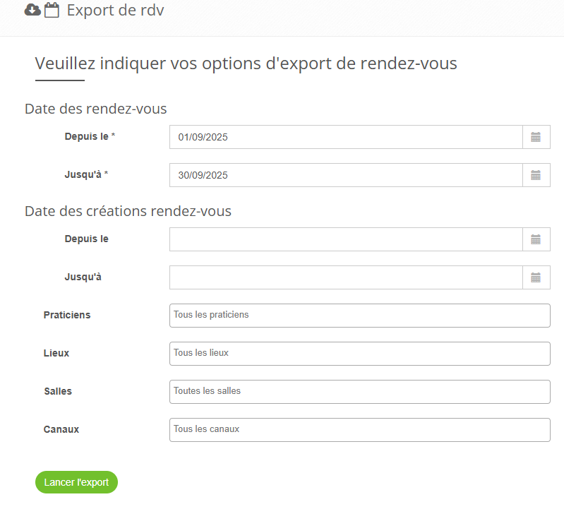This screenshot has height=521, width=564.
Task: Click the Canaux field label
Action: 61,429
